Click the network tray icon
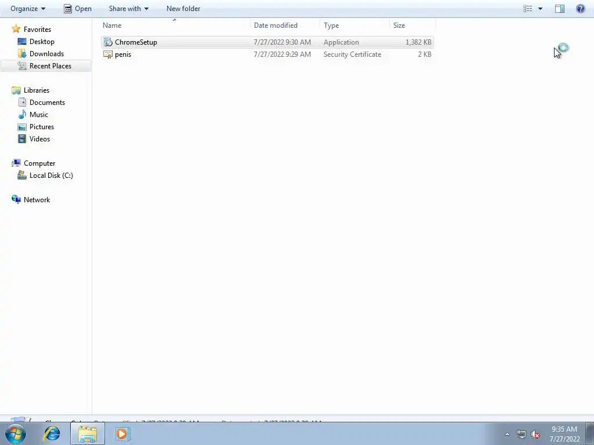 521,434
